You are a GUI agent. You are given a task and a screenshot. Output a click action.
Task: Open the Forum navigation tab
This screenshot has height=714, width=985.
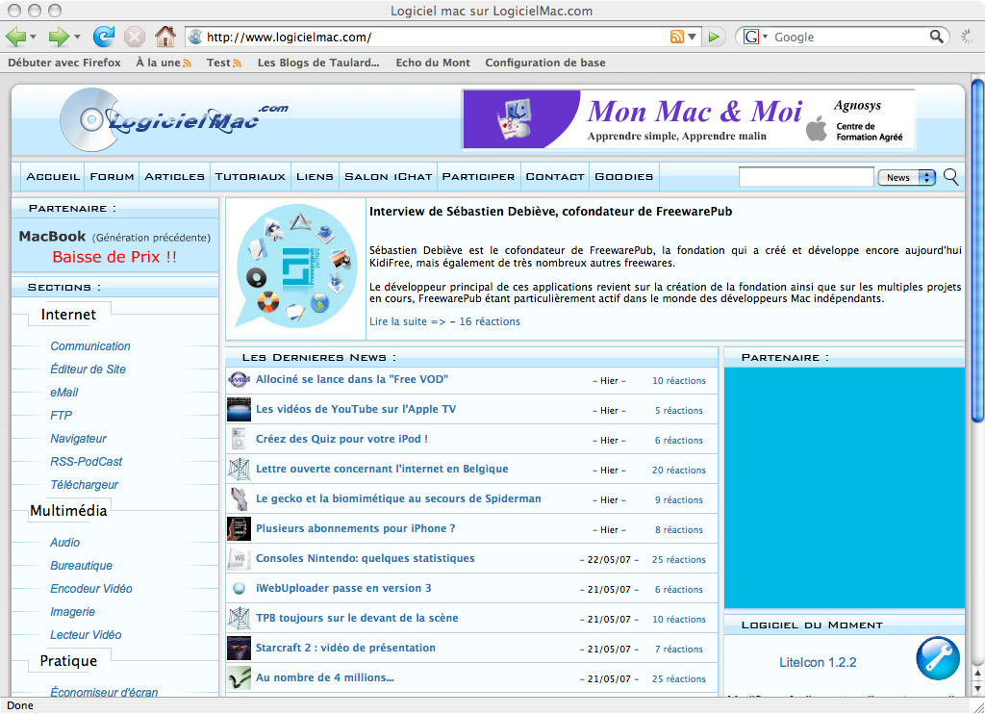click(x=112, y=177)
